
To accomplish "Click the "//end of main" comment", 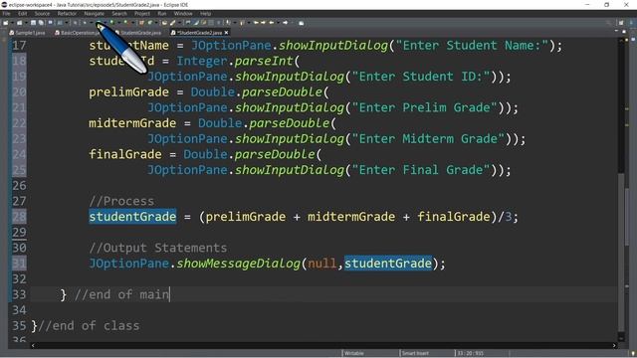I will pyautogui.click(x=121, y=294).
